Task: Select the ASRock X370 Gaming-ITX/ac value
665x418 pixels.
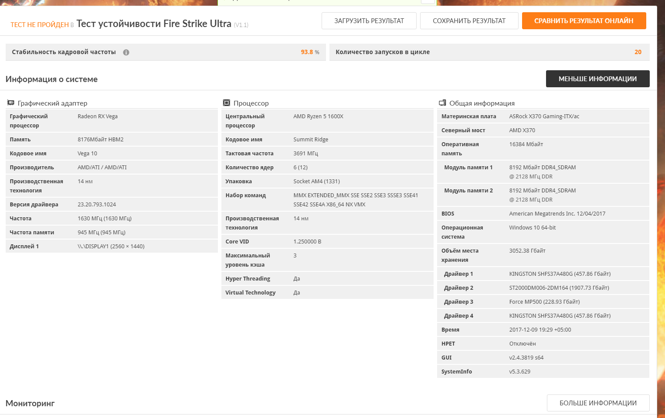Action: (544, 116)
